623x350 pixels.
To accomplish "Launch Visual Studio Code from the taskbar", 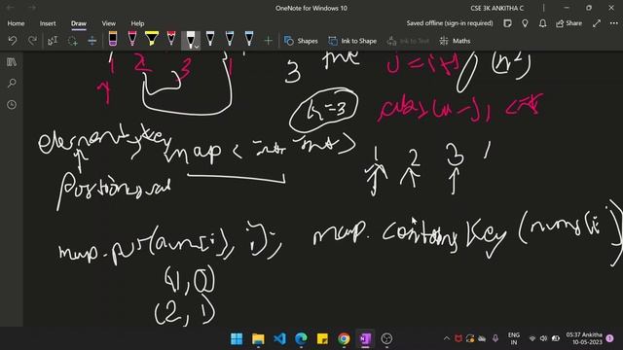I will tap(279, 338).
